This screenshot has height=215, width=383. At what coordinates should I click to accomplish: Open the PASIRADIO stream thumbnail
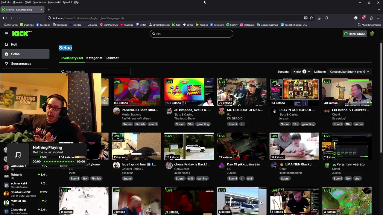tap(136, 92)
